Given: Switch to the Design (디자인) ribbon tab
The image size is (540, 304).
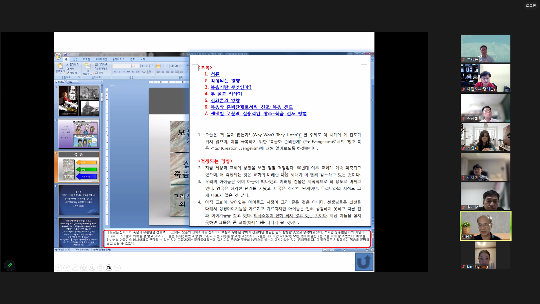Looking at the screenshot, I should [87, 59].
